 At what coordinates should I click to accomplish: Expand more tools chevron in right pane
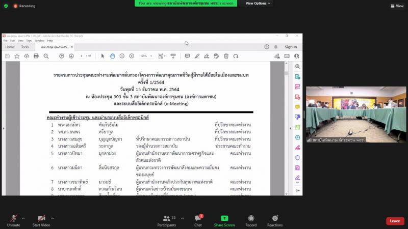tap(297, 183)
